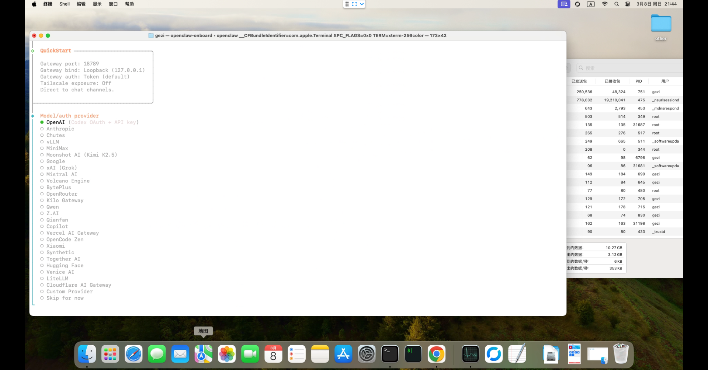Screen dimensions: 708x370
Task: Choose the OpenRouter provider radio option
Action: click(x=62, y=194)
